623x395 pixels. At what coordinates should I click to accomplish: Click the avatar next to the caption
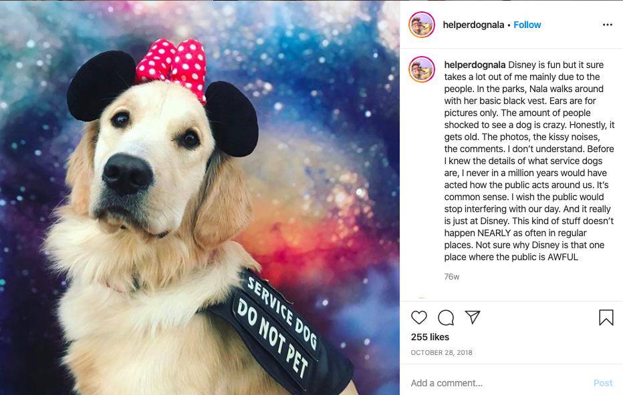(422, 69)
